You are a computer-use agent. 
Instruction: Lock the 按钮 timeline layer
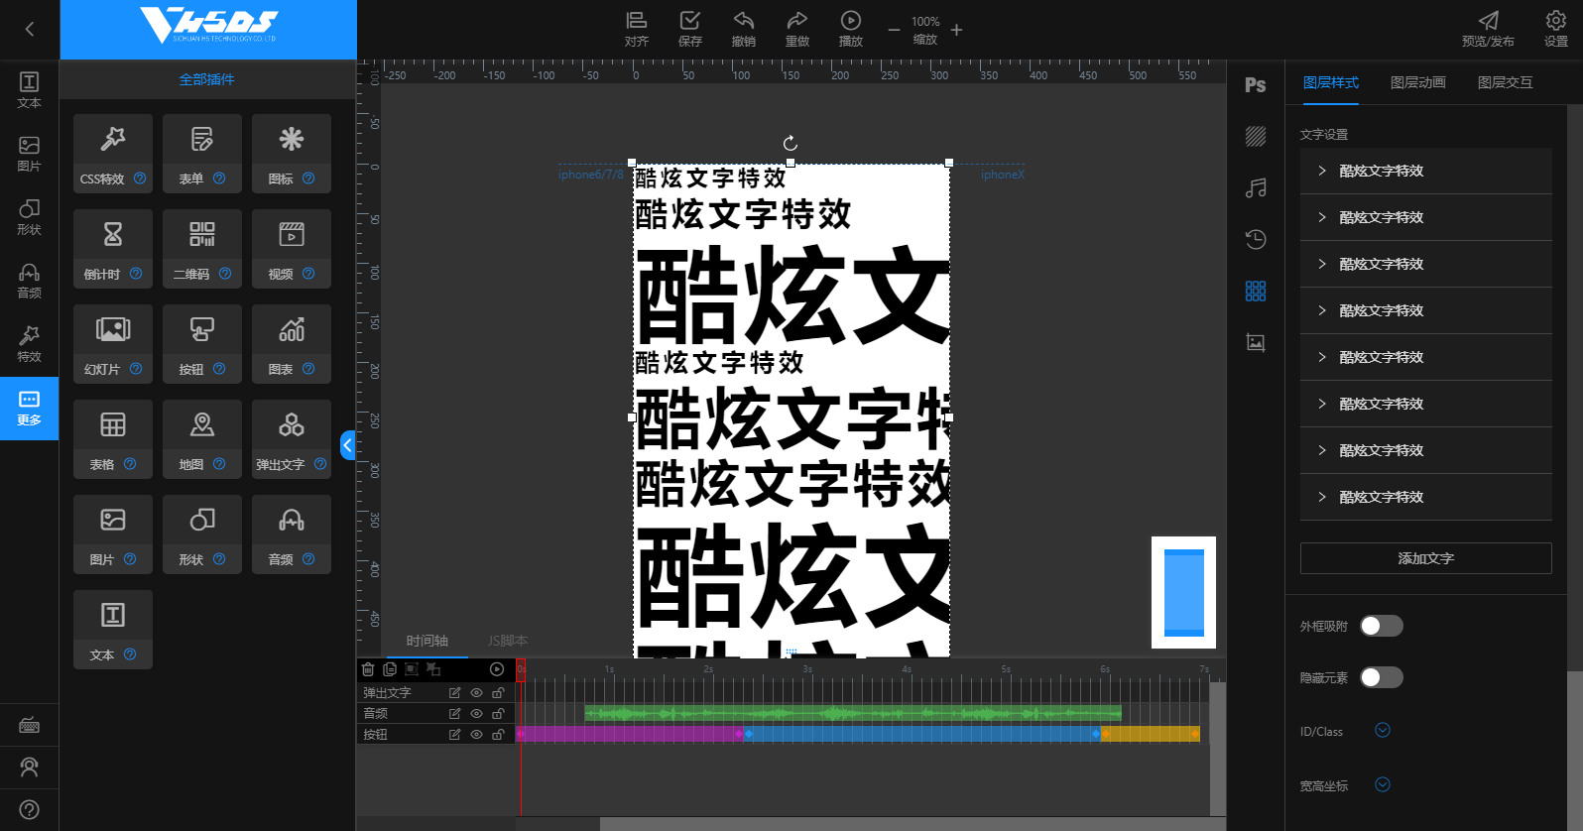click(x=498, y=735)
